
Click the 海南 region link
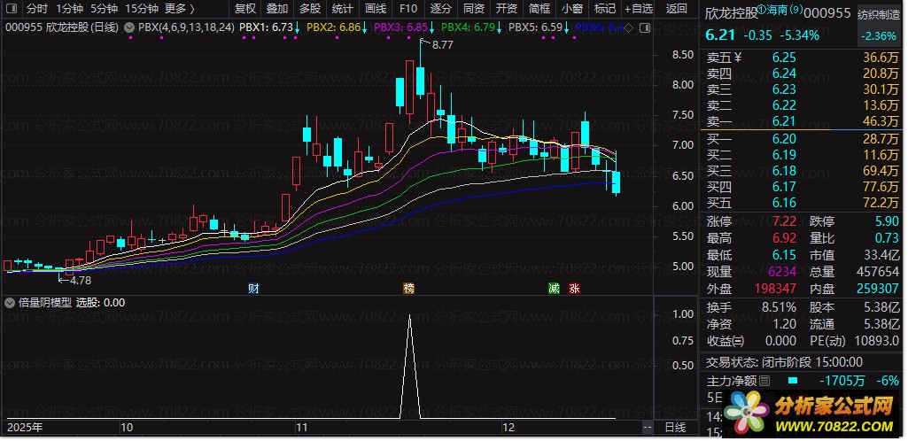(777, 11)
